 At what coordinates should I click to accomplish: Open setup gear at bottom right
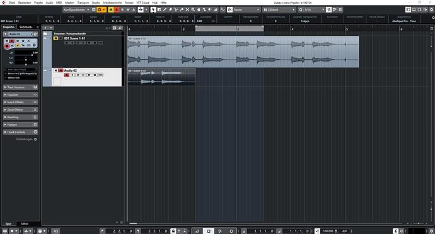(431, 231)
